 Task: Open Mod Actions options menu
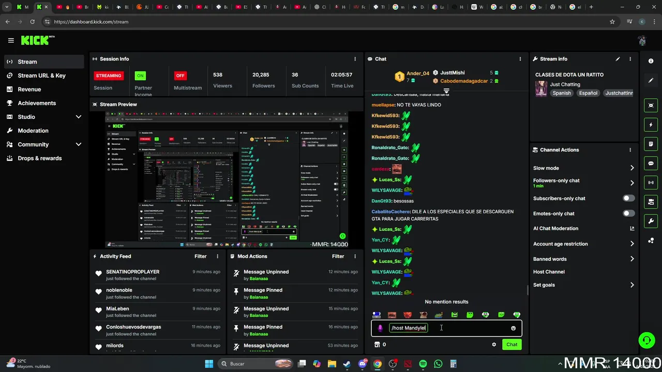[355, 256]
